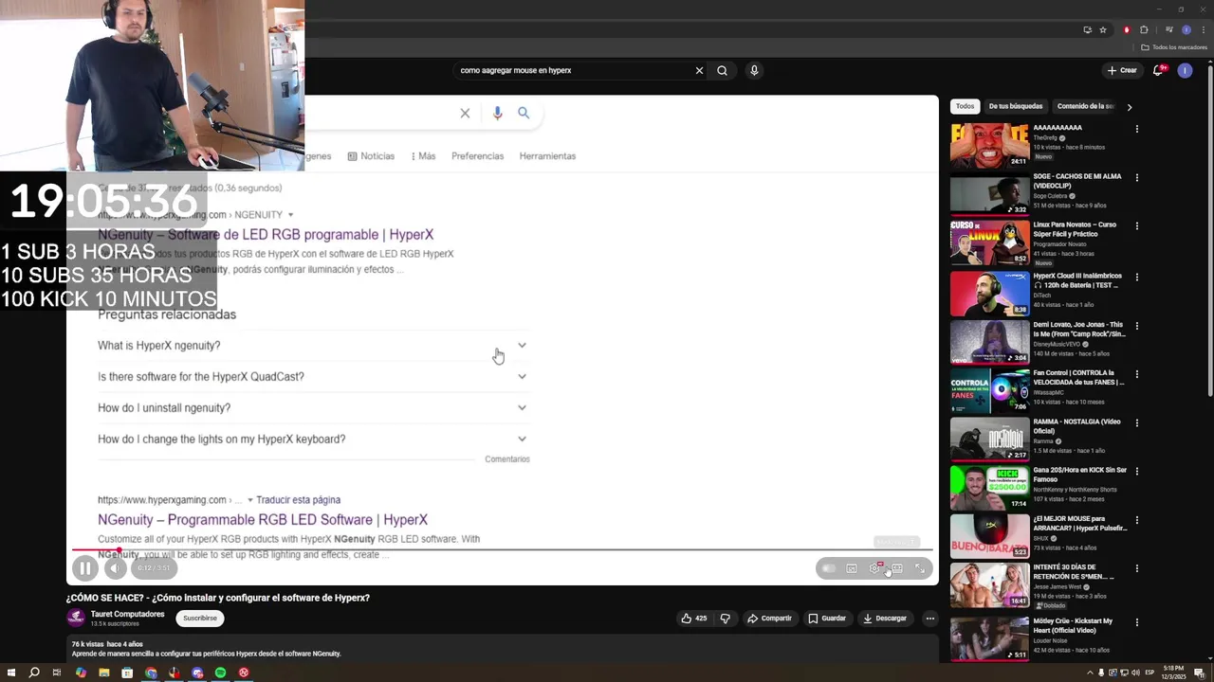Click the Crear button
Viewport: 1214px width, 682px height.
(x=1122, y=70)
